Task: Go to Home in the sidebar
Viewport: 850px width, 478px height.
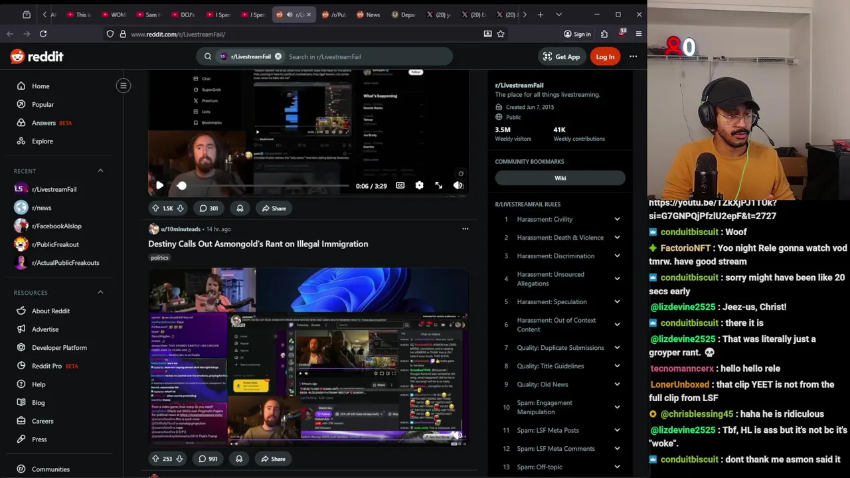Action: [x=41, y=86]
